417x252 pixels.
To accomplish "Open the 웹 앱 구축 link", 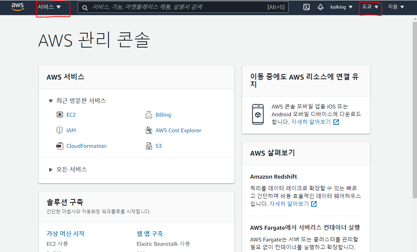I will pos(150,234).
